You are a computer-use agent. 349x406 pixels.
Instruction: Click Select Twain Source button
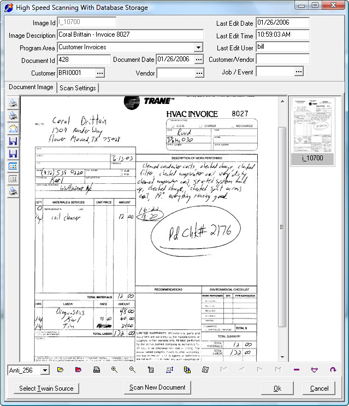46,388
